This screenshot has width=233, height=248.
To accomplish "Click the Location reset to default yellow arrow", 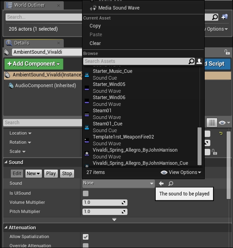I will point(221,133).
